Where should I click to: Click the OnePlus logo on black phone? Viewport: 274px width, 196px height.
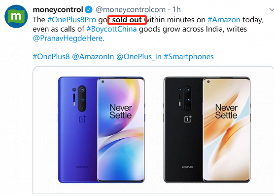(x=188, y=119)
